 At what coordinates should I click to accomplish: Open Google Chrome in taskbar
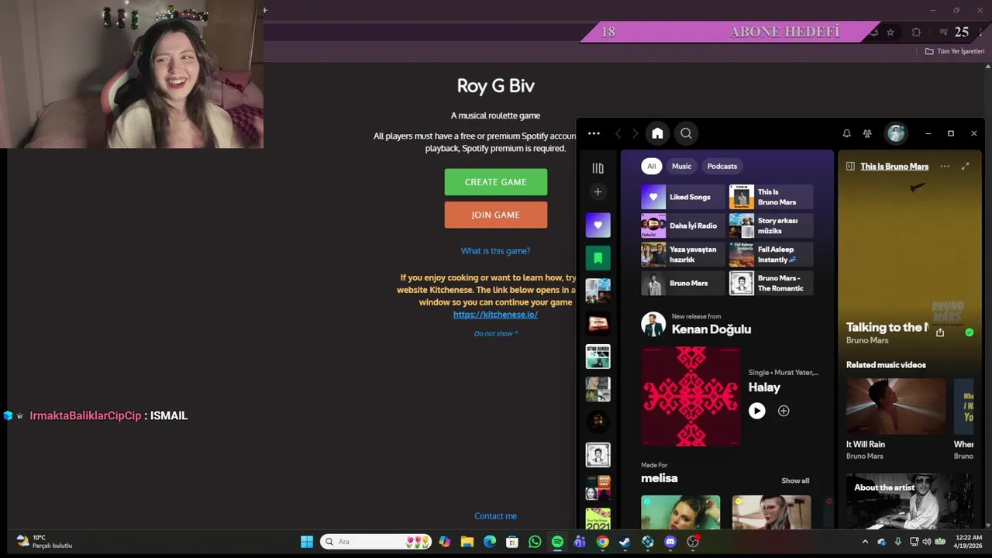click(602, 542)
